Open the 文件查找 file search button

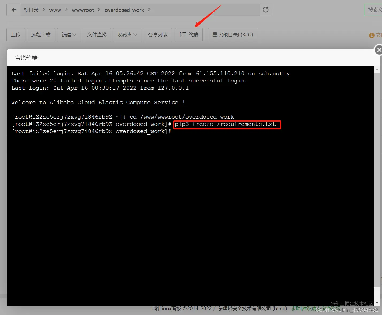tap(97, 35)
